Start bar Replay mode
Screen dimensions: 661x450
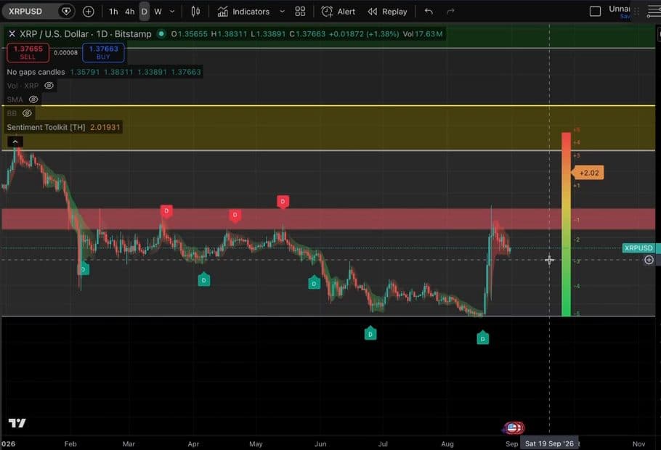pyautogui.click(x=387, y=12)
